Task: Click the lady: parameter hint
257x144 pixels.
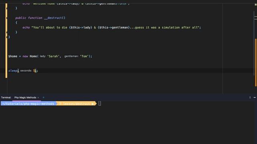Action: click(x=43, y=56)
